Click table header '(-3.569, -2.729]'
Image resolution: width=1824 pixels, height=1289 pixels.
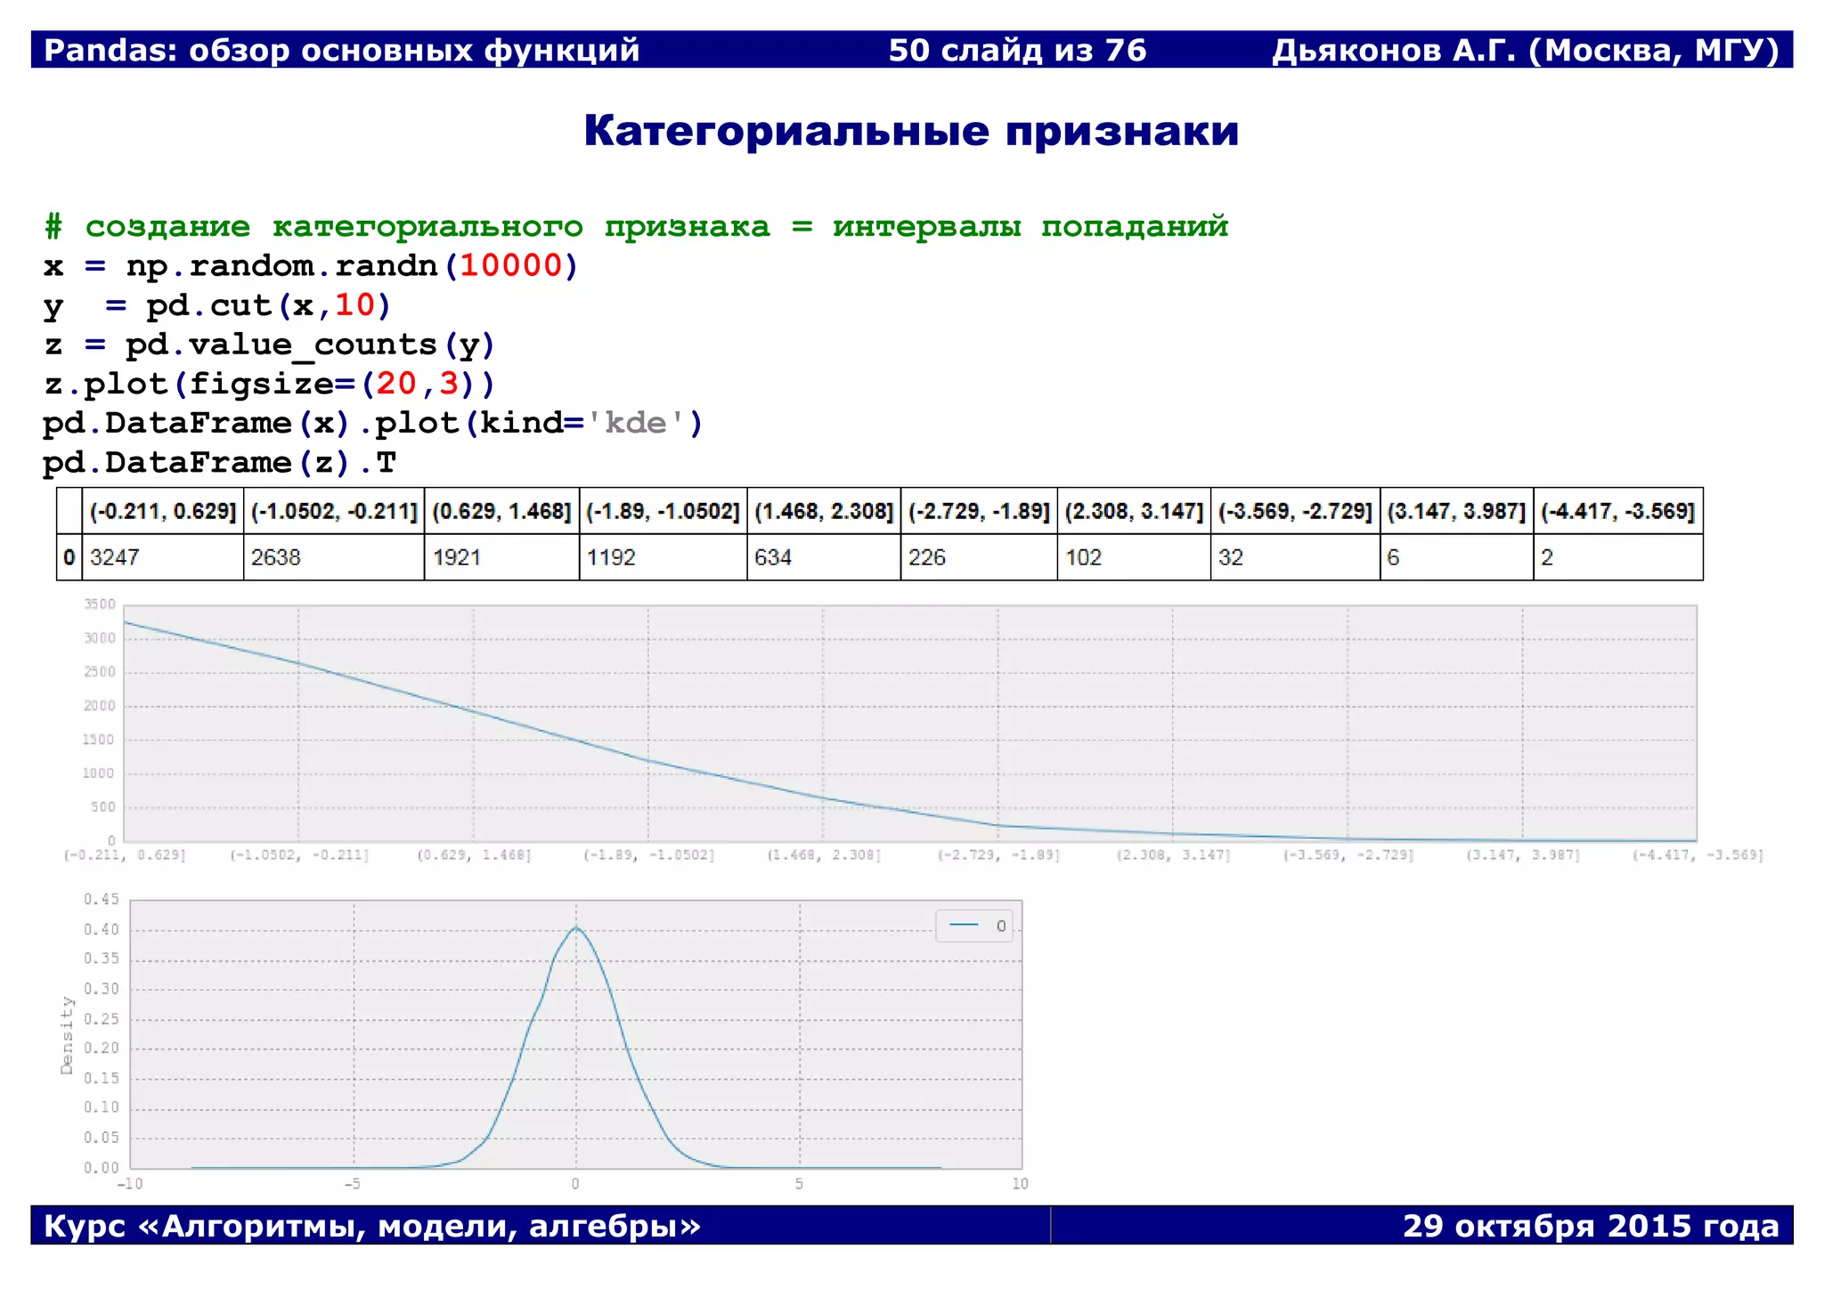pyautogui.click(x=1295, y=511)
